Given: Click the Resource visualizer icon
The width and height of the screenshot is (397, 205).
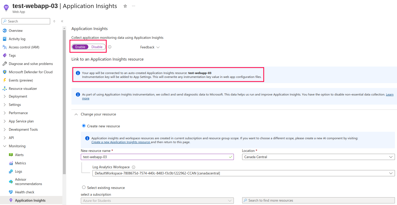Looking at the screenshot, I should [x=5, y=89].
